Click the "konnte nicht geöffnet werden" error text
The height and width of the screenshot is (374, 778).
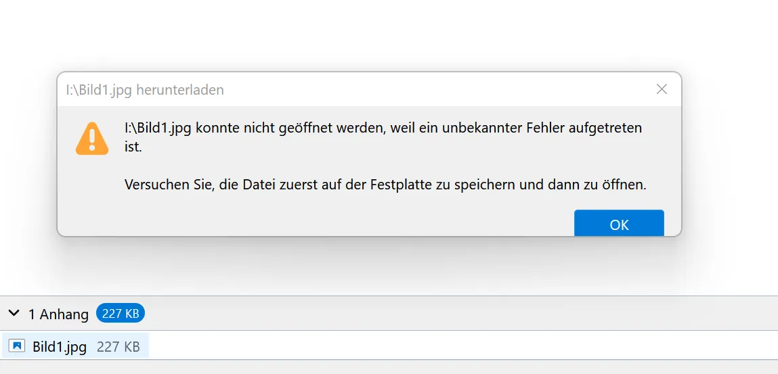(290, 128)
